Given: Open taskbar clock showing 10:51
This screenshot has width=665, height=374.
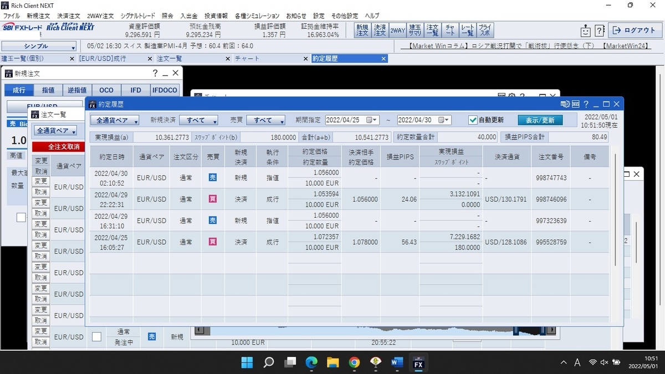Looking at the screenshot, I should click(643, 362).
